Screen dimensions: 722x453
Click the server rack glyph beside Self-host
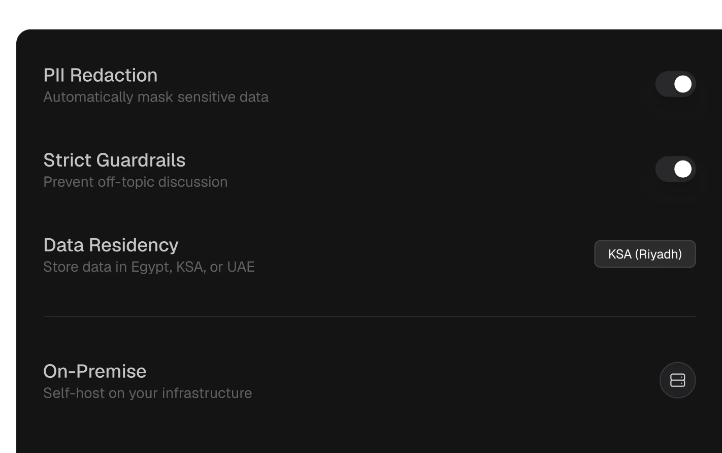[x=677, y=380]
